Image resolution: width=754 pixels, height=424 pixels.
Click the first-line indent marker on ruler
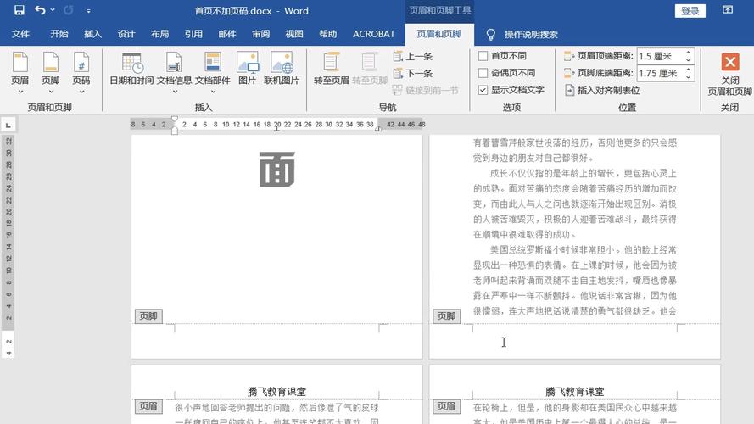click(175, 120)
